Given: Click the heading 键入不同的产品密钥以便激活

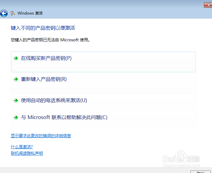Looking at the screenshot, I should [43, 28].
